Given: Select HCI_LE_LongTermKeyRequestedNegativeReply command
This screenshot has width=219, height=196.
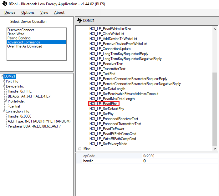Looking at the screenshot, I should 125,59.
